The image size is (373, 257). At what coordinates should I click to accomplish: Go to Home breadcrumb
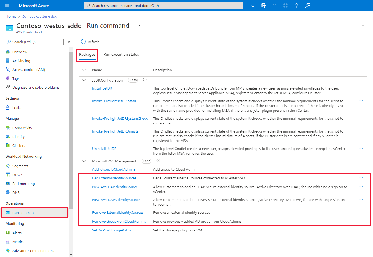pos(11,16)
